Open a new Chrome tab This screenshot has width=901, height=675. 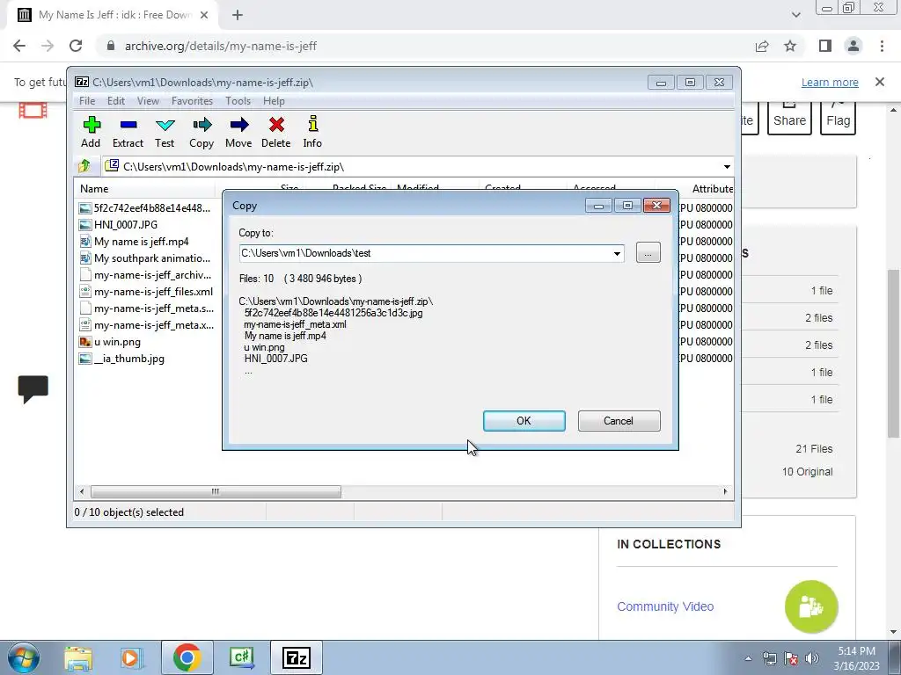[x=238, y=15]
